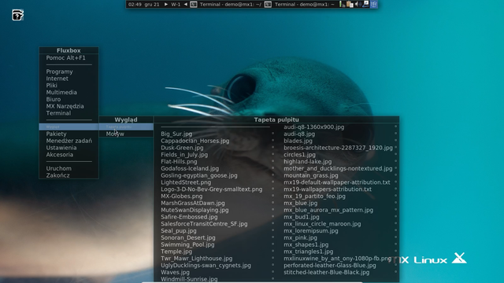The width and height of the screenshot is (504, 283).
Task: Go to the next workspace with the right arrow
Action: (x=166, y=5)
